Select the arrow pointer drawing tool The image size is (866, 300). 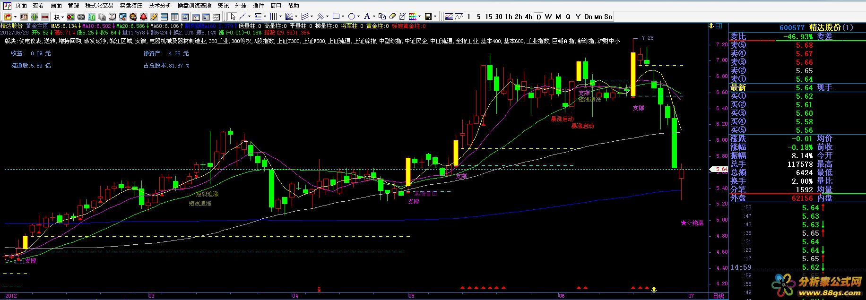pos(233,17)
